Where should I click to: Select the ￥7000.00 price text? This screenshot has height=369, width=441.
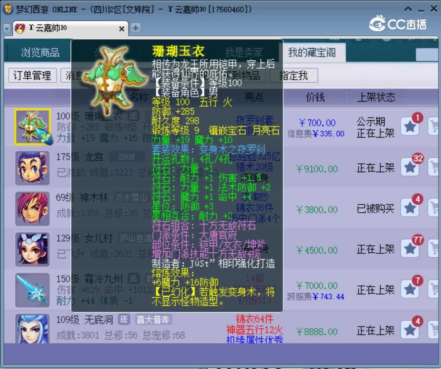point(317,286)
